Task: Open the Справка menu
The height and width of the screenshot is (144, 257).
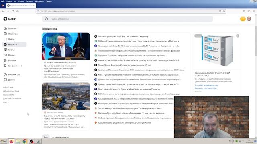Action: (49, 1)
